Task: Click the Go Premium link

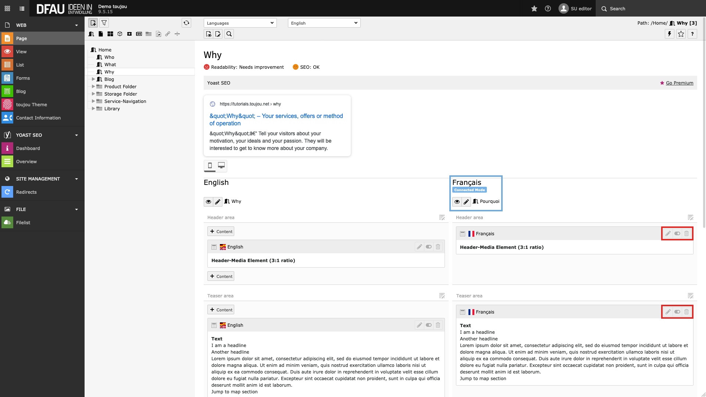Action: coord(680,83)
